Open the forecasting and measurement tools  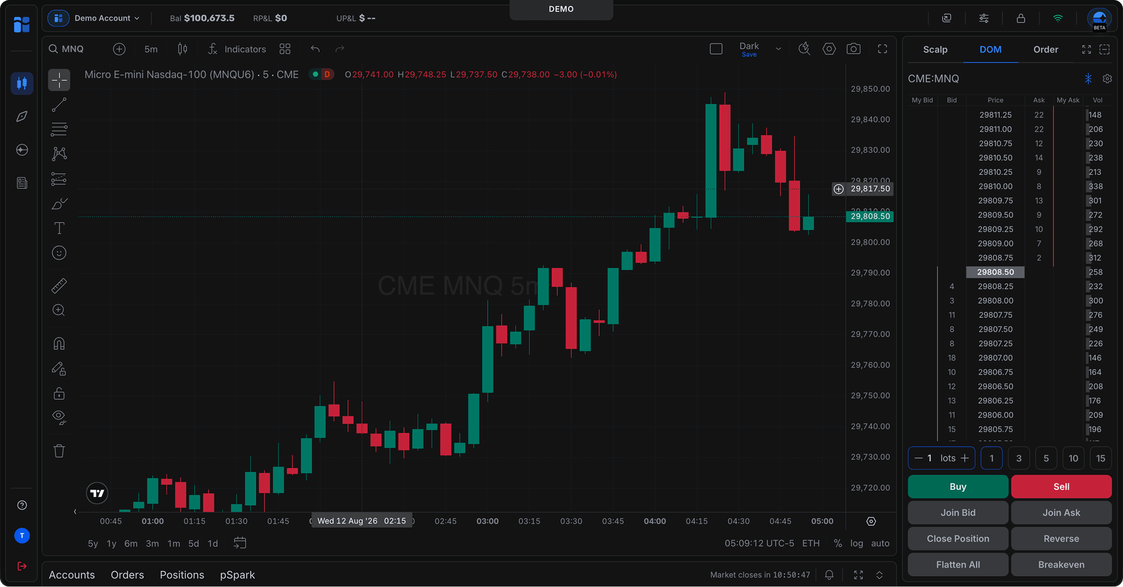[x=59, y=179]
